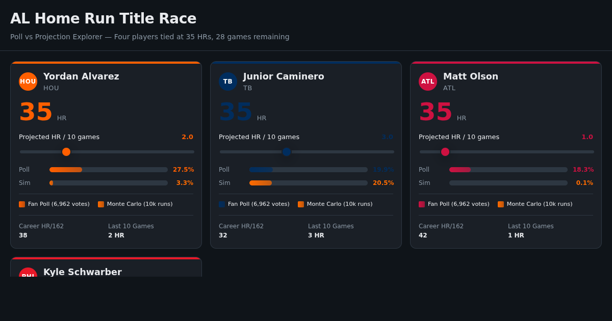This screenshot has height=321, width=612.
Task: Click Yordan Alvarez's Sim bar
Action: [109, 183]
